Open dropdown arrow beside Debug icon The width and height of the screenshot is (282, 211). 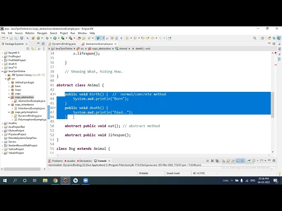[x=51, y=38]
